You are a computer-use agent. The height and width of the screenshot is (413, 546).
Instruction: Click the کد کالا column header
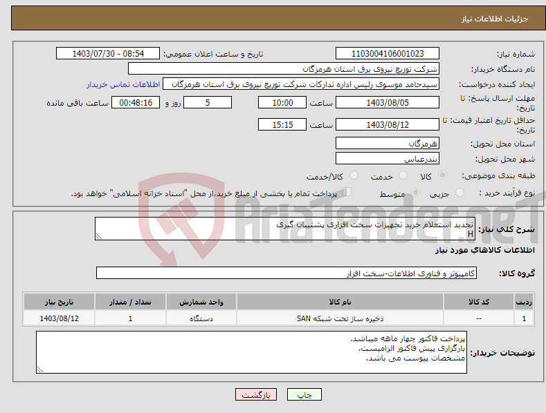point(479,302)
